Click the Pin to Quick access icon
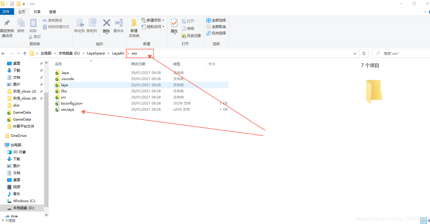The height and width of the screenshot is (224, 430). (x=7, y=23)
